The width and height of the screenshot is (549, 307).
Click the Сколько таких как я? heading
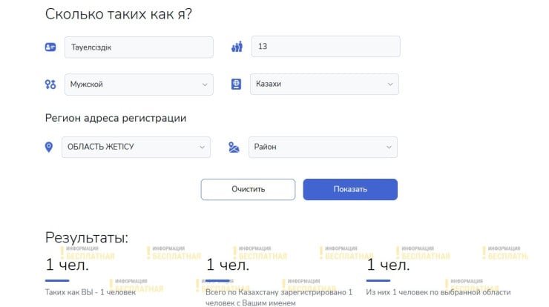pyautogui.click(x=119, y=14)
